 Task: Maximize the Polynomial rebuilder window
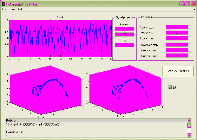pyautogui.click(x=187, y=4)
